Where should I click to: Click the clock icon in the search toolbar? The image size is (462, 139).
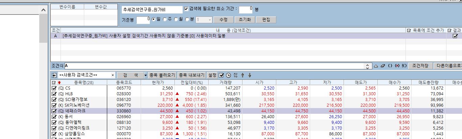click(228, 75)
